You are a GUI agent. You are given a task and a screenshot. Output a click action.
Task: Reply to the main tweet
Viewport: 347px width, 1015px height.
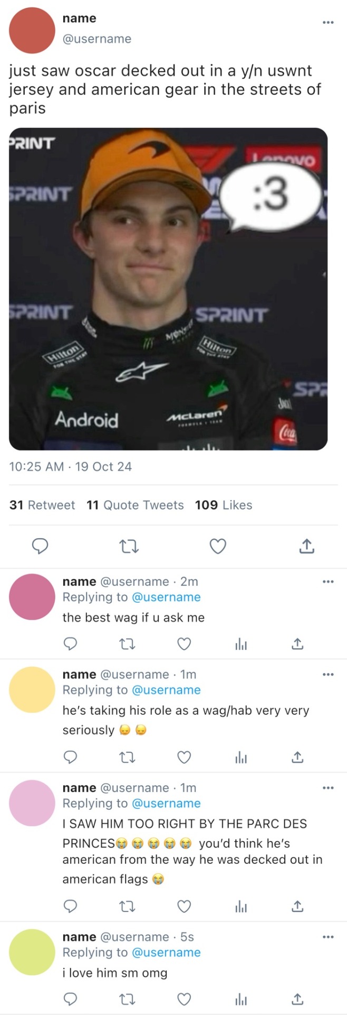41,546
